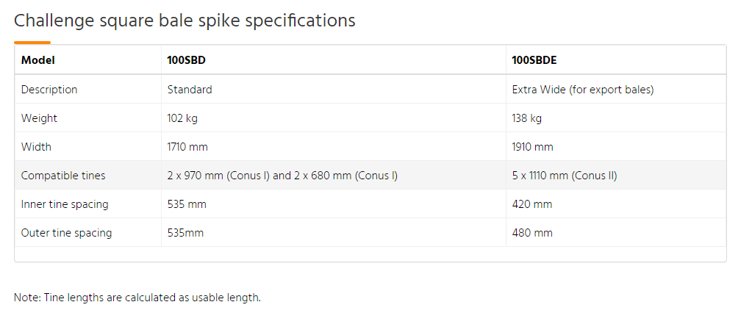The image size is (741, 313).
Task: Click the orange underline beneath the heading
Action: pyautogui.click(x=32, y=43)
